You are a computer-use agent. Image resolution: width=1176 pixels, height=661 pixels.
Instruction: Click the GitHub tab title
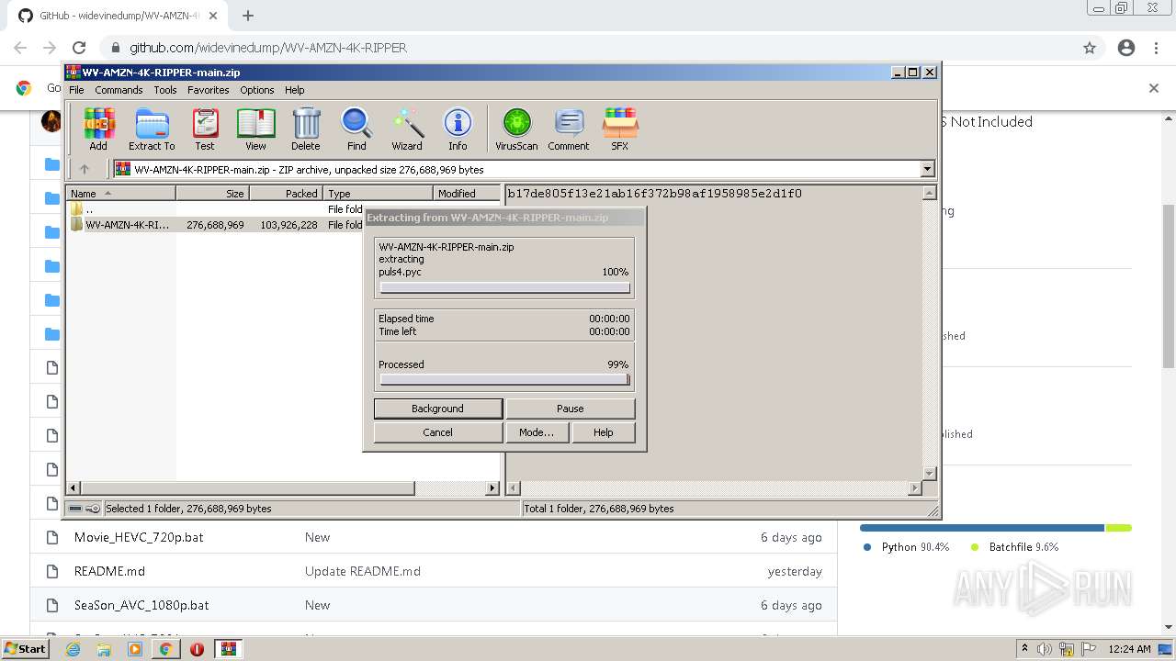[x=119, y=16]
